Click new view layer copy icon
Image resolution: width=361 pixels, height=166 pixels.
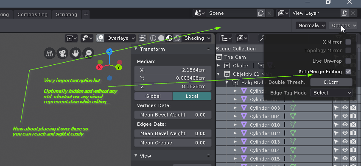tap(344, 13)
